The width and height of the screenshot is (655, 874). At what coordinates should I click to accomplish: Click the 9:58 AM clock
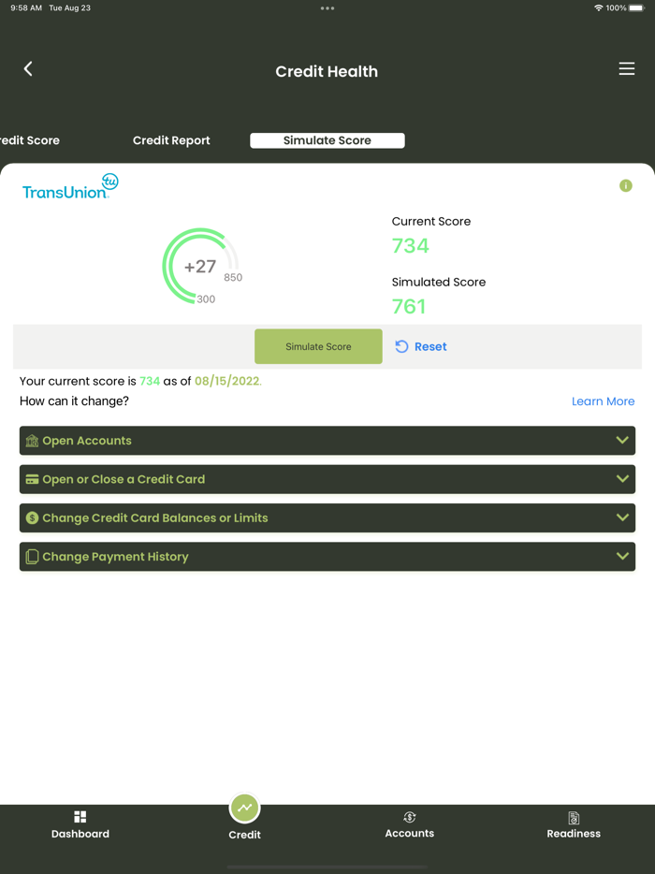[x=26, y=7]
